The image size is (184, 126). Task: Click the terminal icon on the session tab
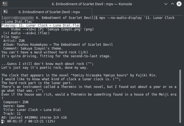5,12
